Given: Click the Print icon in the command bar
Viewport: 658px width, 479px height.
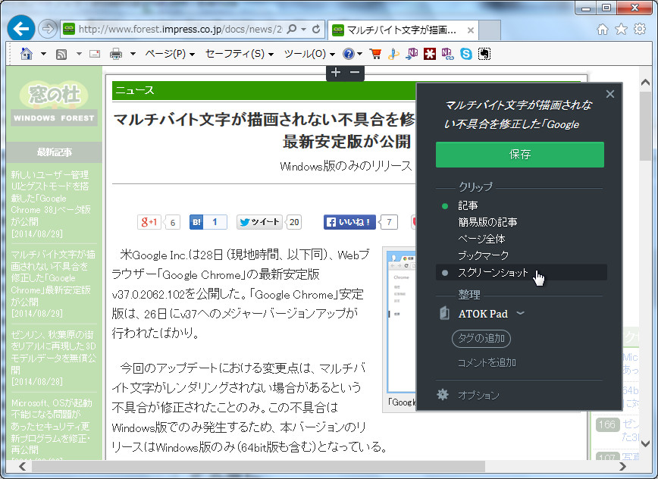Looking at the screenshot, I should tap(117, 54).
